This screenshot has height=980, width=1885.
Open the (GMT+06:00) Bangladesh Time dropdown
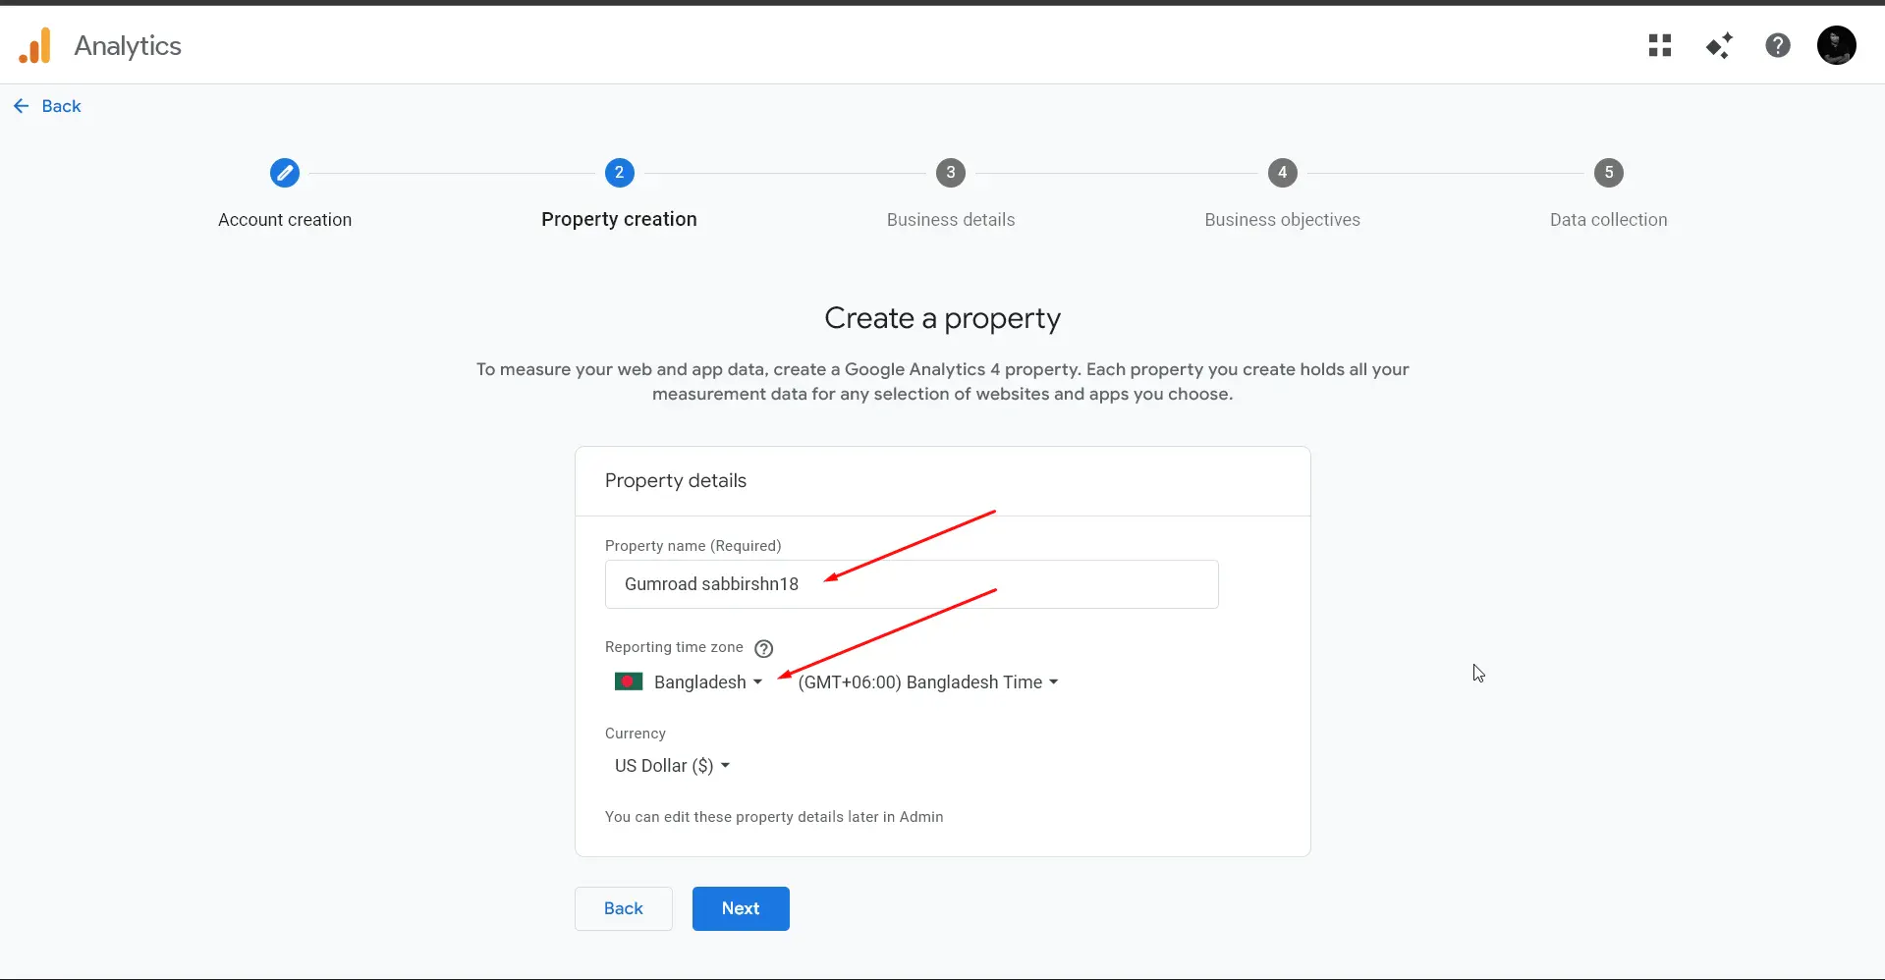928,682
